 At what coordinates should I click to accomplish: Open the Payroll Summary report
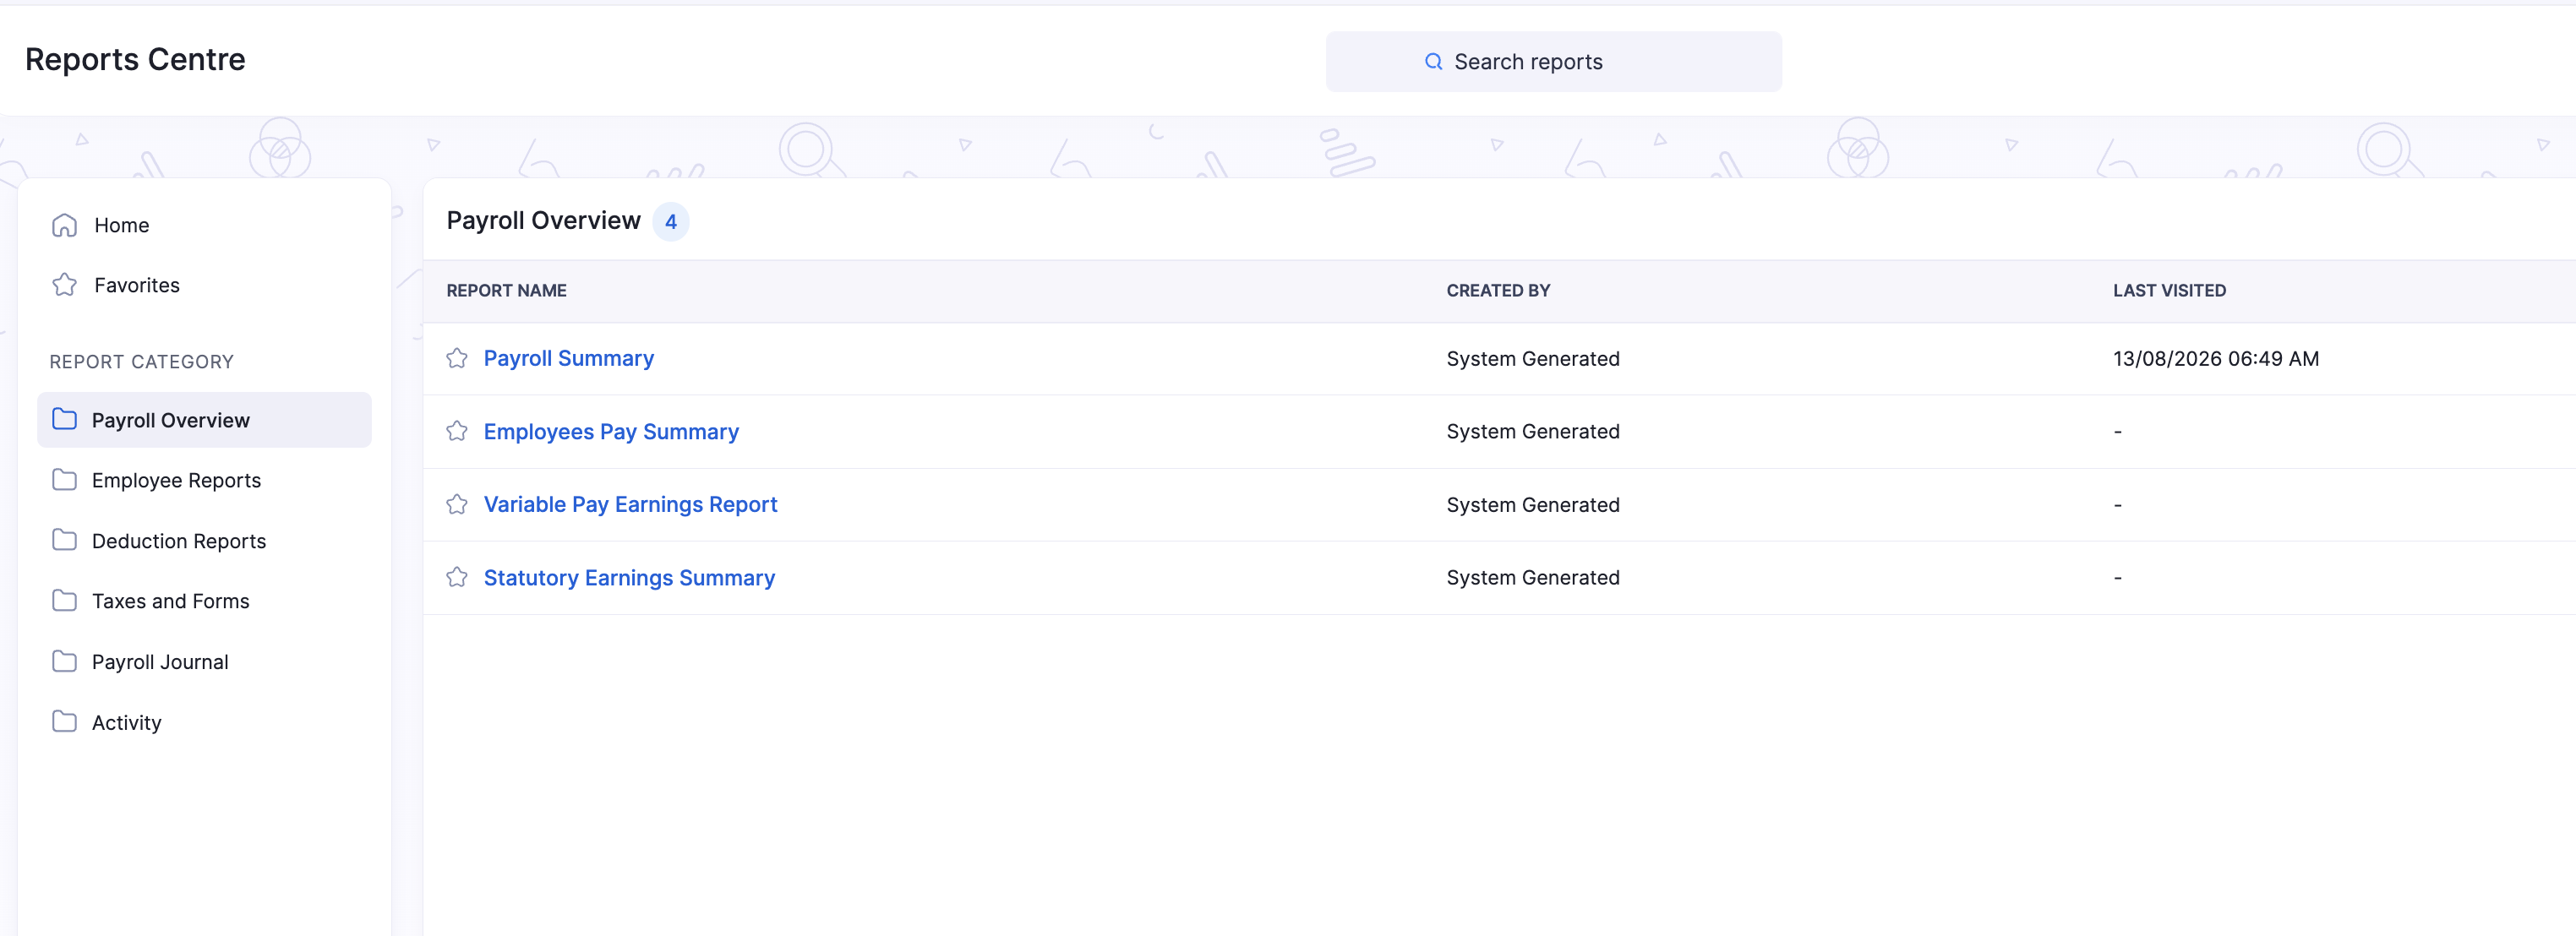point(568,358)
